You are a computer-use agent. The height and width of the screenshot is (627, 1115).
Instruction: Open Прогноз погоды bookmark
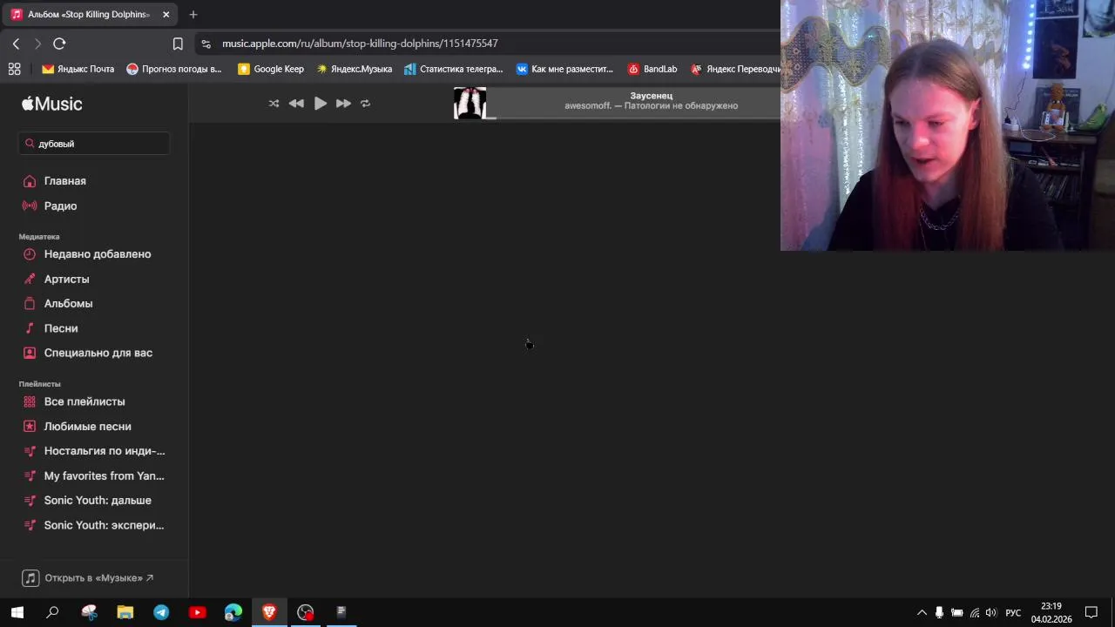click(x=174, y=69)
